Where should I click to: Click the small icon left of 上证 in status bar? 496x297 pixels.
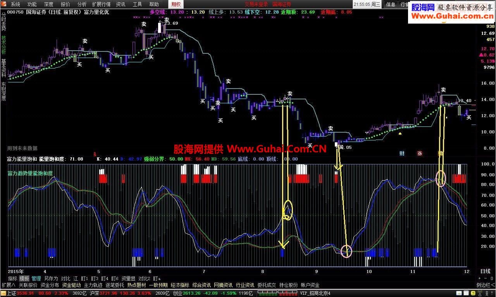point(3,294)
